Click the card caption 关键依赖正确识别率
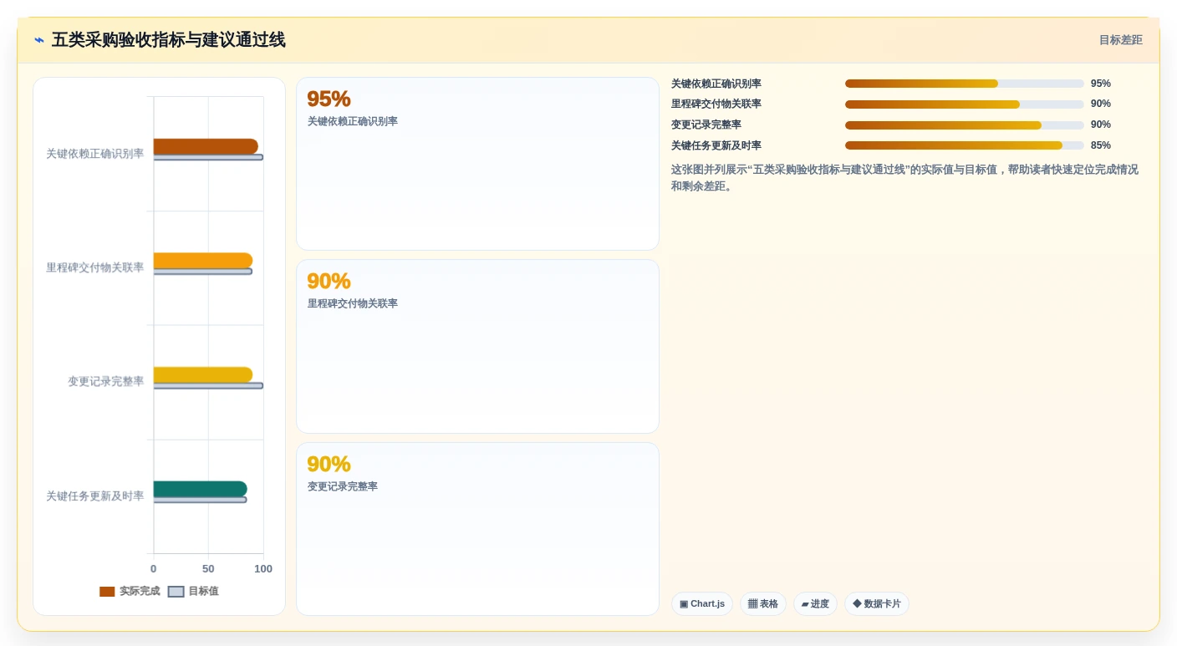This screenshot has height=646, width=1177. [353, 121]
